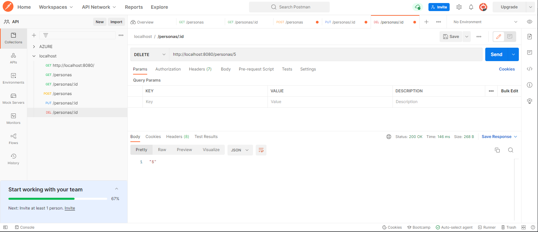Open help icon in status bar
This screenshot has width=538, height=232.
pyautogui.click(x=533, y=227)
